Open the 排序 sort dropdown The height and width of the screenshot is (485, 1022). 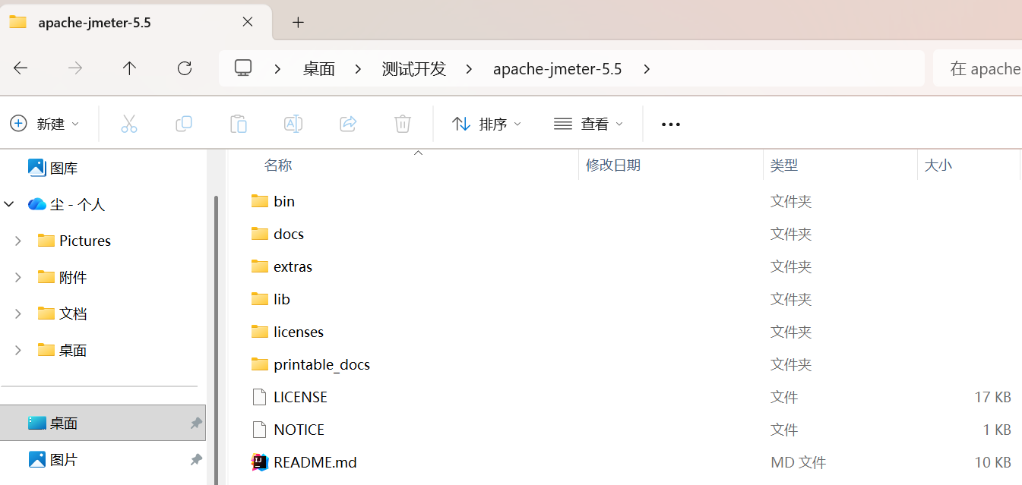pos(486,124)
